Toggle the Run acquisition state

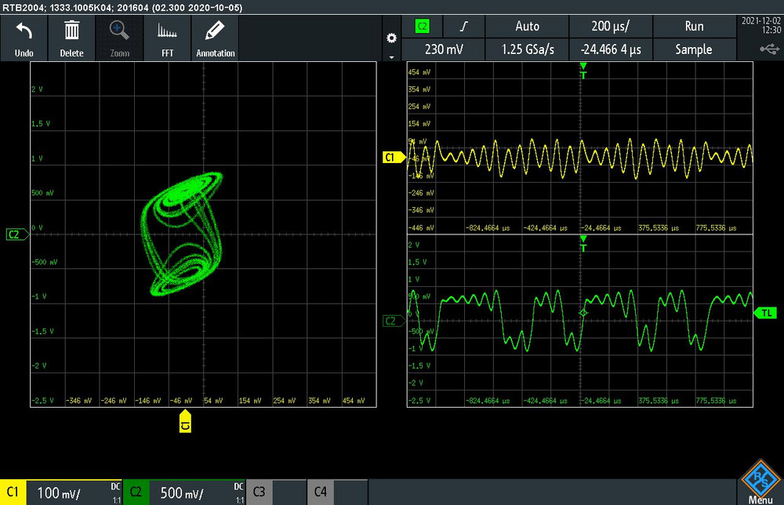coord(694,27)
